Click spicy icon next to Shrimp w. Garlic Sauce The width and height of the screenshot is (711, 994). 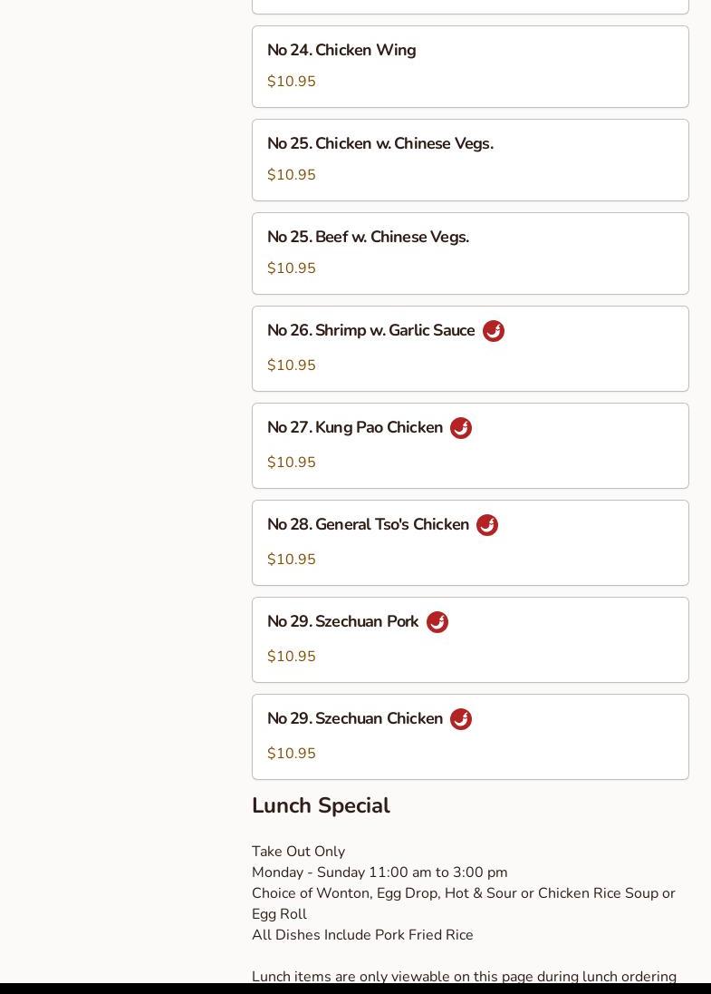[494, 331]
